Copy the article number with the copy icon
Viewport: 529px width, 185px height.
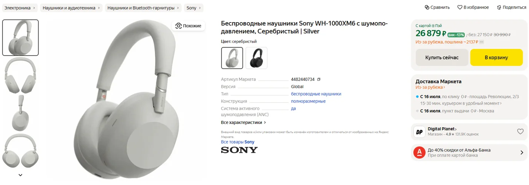click(x=319, y=79)
